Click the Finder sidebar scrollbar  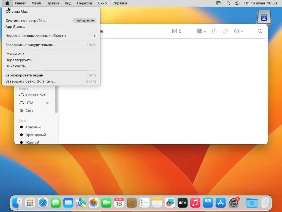click(56, 99)
